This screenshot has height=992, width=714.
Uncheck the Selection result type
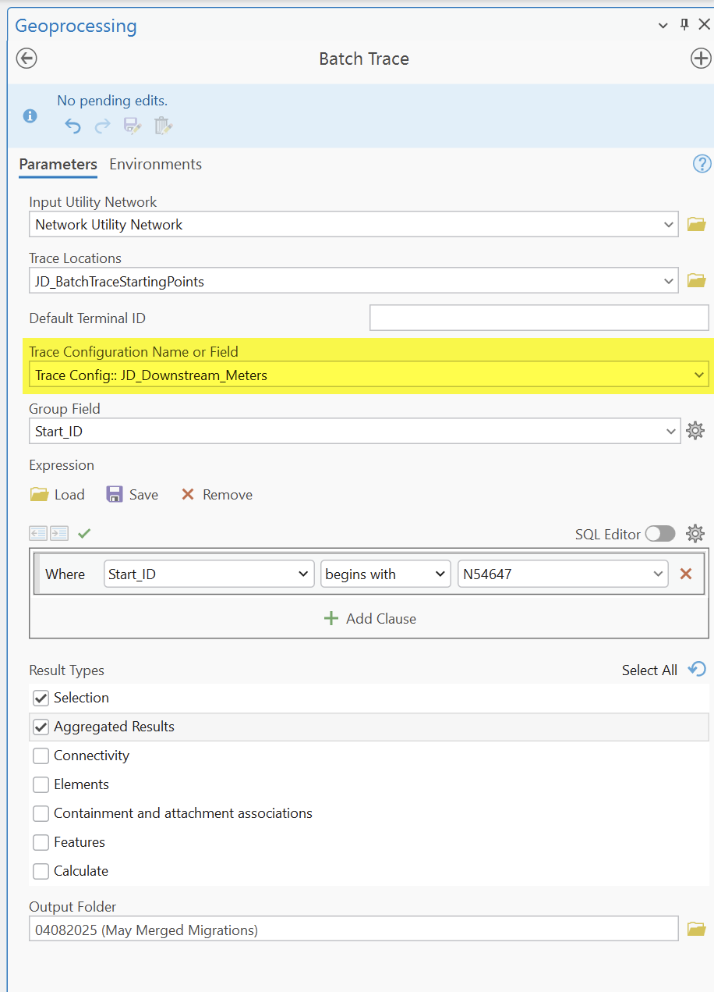pyautogui.click(x=41, y=698)
